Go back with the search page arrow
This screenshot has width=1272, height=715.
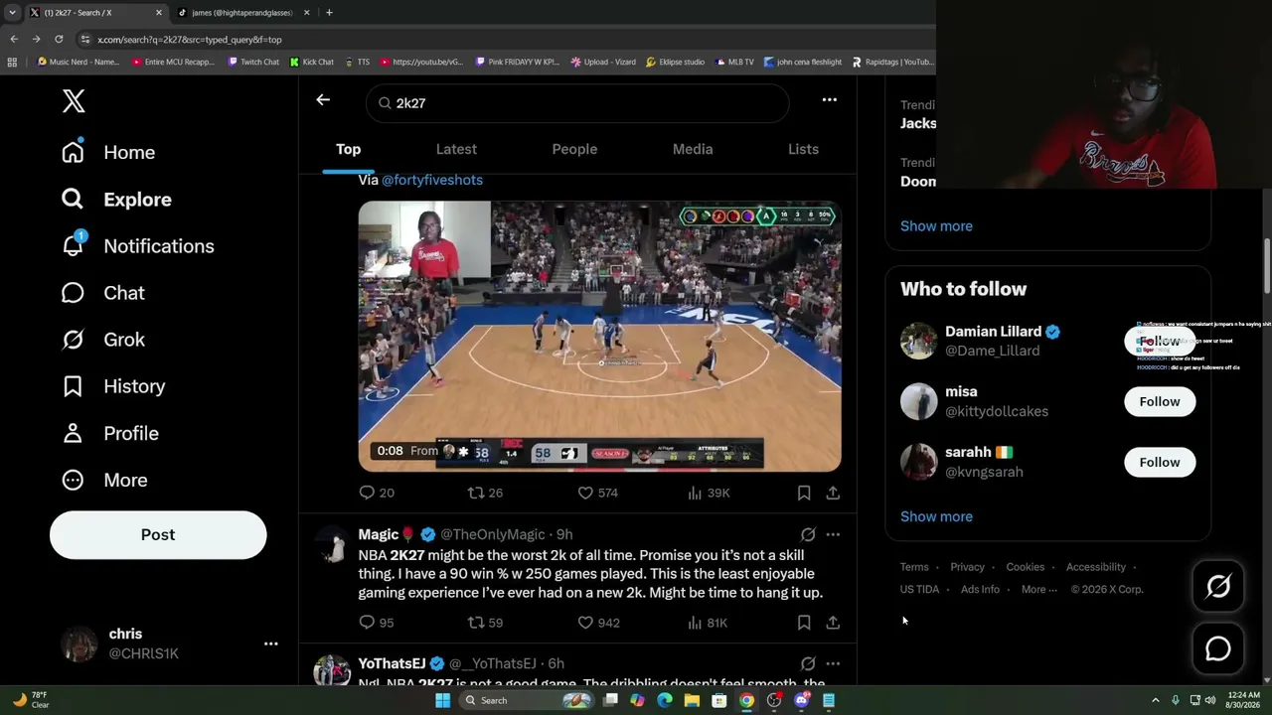[x=323, y=99]
